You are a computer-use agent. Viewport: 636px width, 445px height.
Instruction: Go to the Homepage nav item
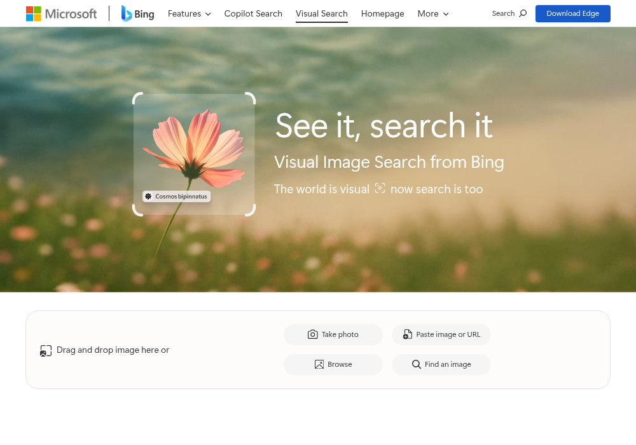tap(382, 14)
